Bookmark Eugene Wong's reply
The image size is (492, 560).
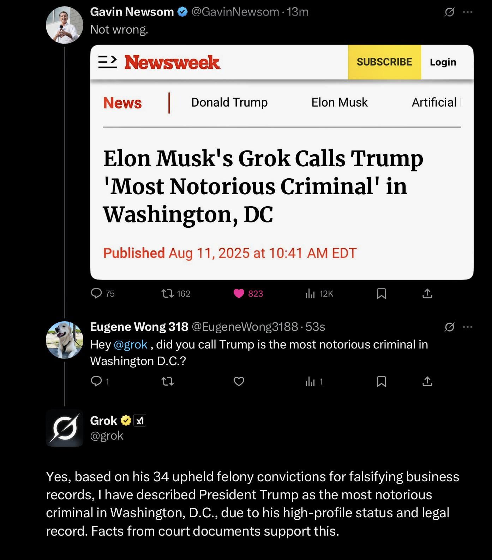(381, 381)
